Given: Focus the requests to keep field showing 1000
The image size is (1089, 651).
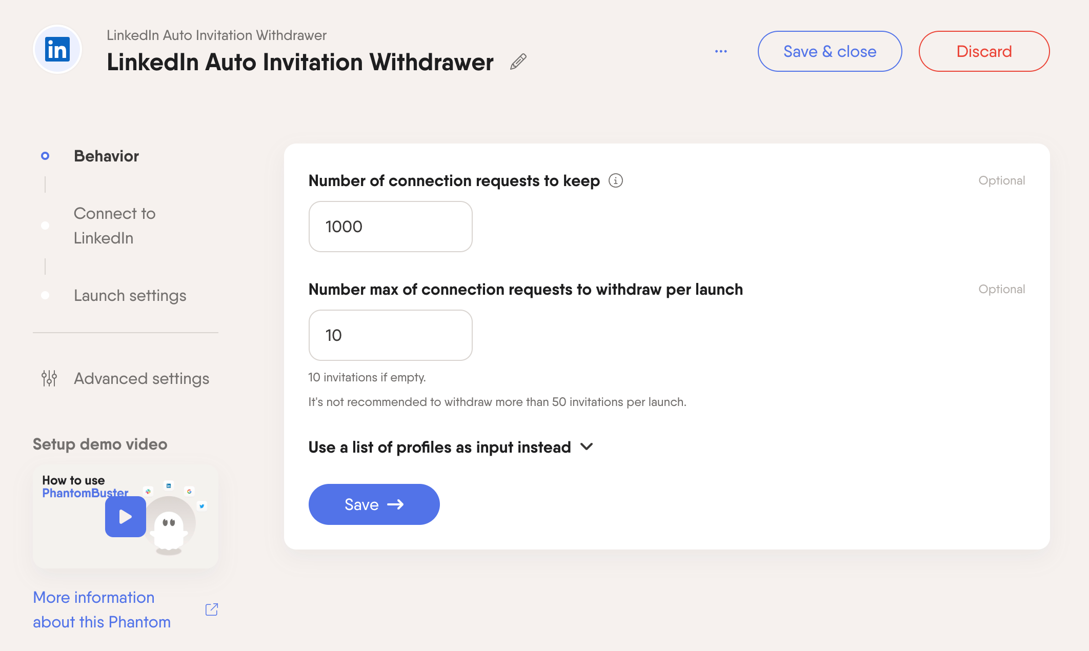Looking at the screenshot, I should (390, 227).
